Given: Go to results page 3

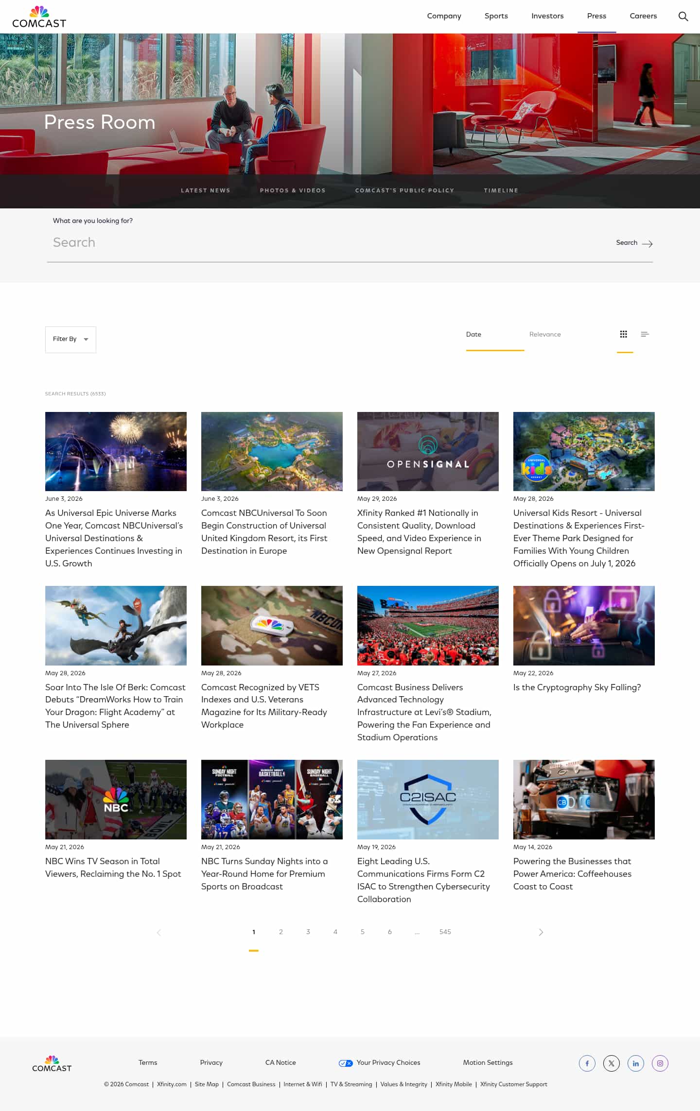Looking at the screenshot, I should coord(308,932).
